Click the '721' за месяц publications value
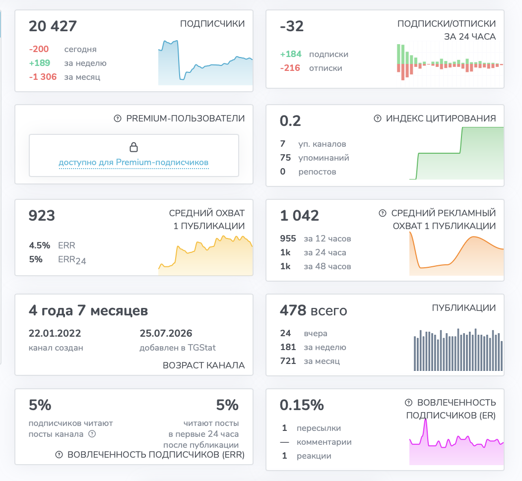Viewport: 522px width, 481px height. click(x=288, y=361)
